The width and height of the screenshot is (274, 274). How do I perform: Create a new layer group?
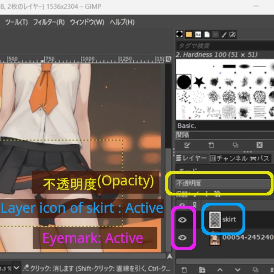pyautogui.click(x=202, y=269)
